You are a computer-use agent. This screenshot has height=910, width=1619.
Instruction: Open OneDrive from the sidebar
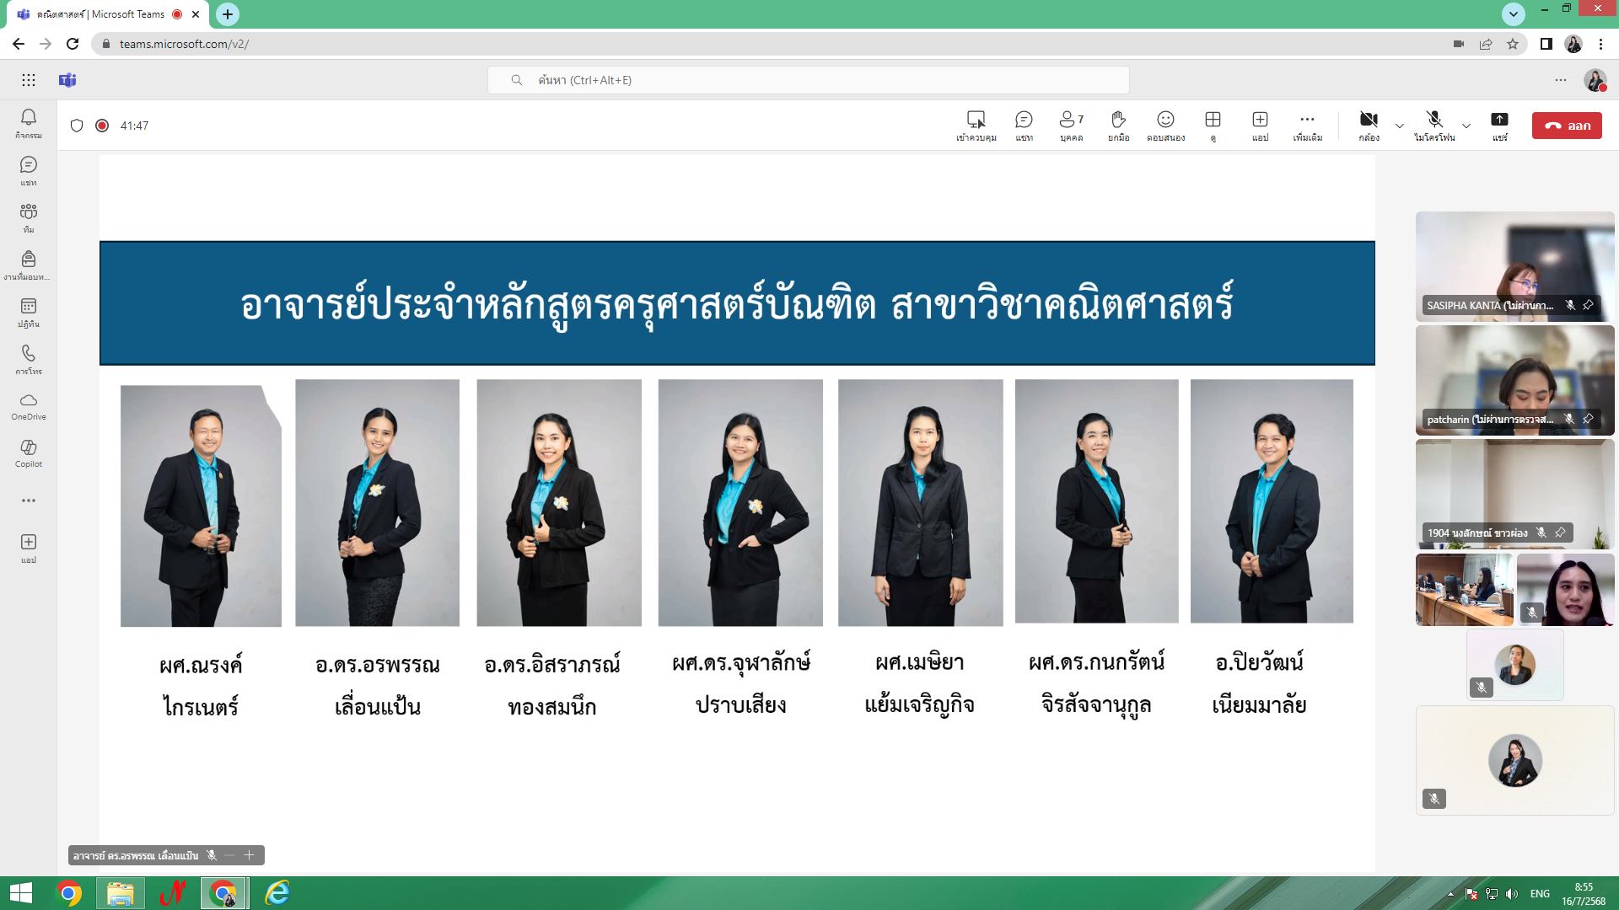coord(29,406)
